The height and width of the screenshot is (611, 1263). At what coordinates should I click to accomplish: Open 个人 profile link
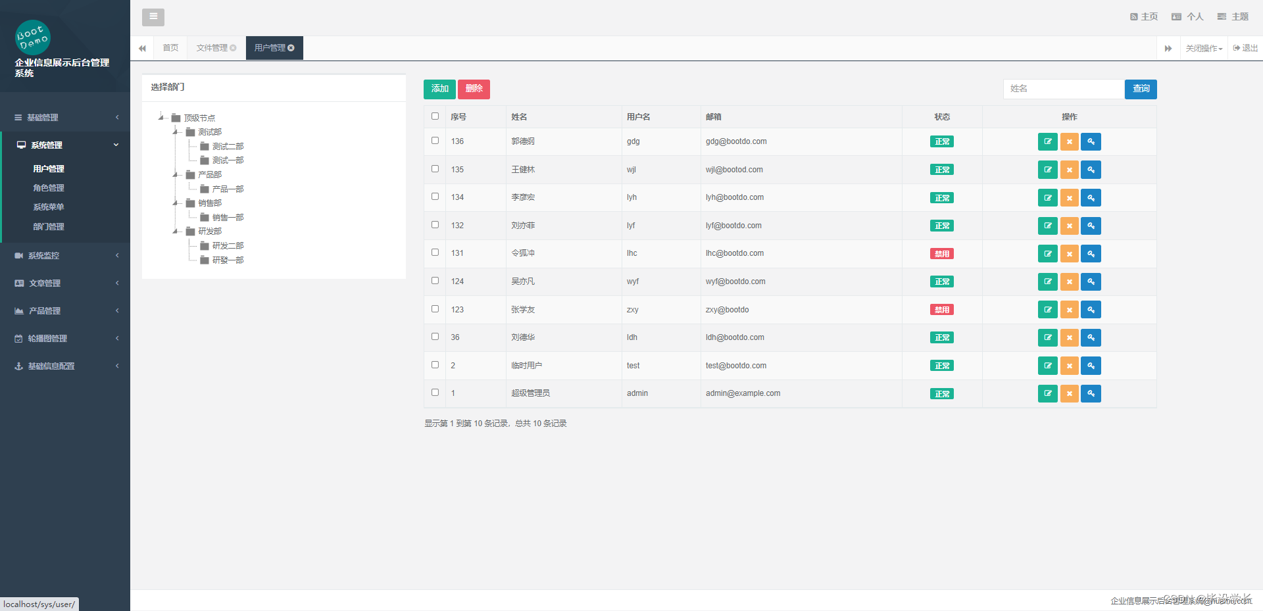[x=1187, y=16]
